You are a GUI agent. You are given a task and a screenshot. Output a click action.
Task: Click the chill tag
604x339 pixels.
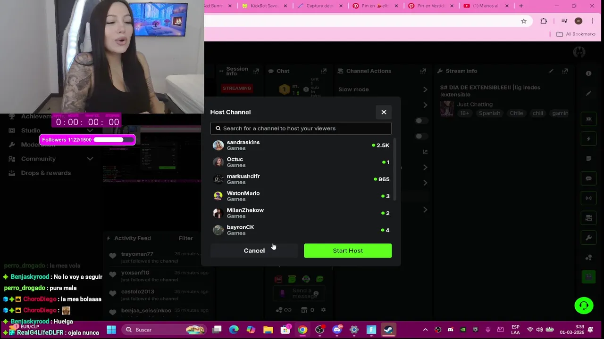(x=538, y=113)
